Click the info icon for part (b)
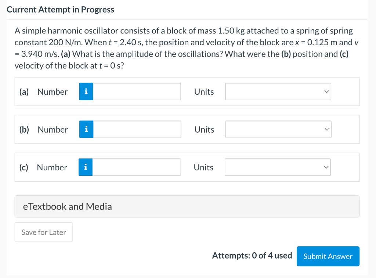The height and width of the screenshot is (278, 376). (x=86, y=130)
